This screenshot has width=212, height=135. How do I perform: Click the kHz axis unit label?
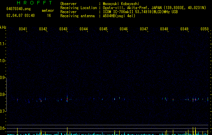pyautogui.click(x=3, y=27)
